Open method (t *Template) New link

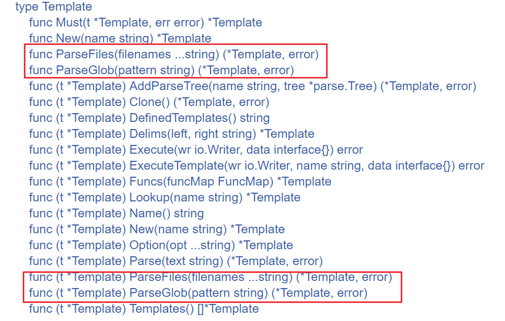[x=156, y=230]
